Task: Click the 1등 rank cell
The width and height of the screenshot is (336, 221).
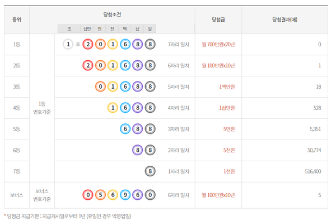Action: coord(17,45)
